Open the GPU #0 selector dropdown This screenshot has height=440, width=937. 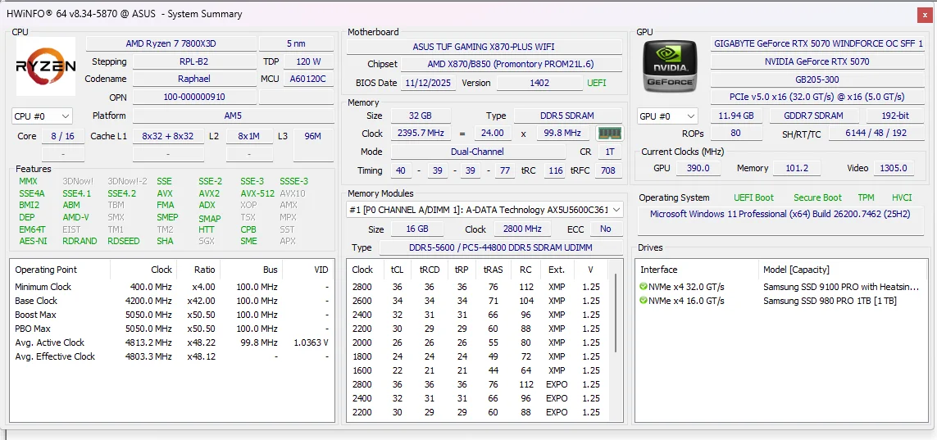(x=667, y=116)
